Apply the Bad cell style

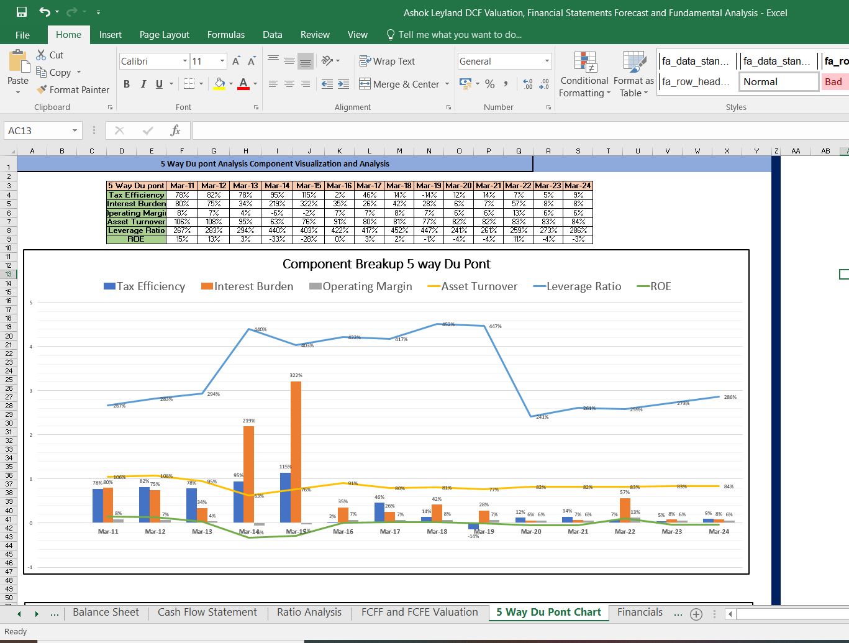[x=835, y=82]
